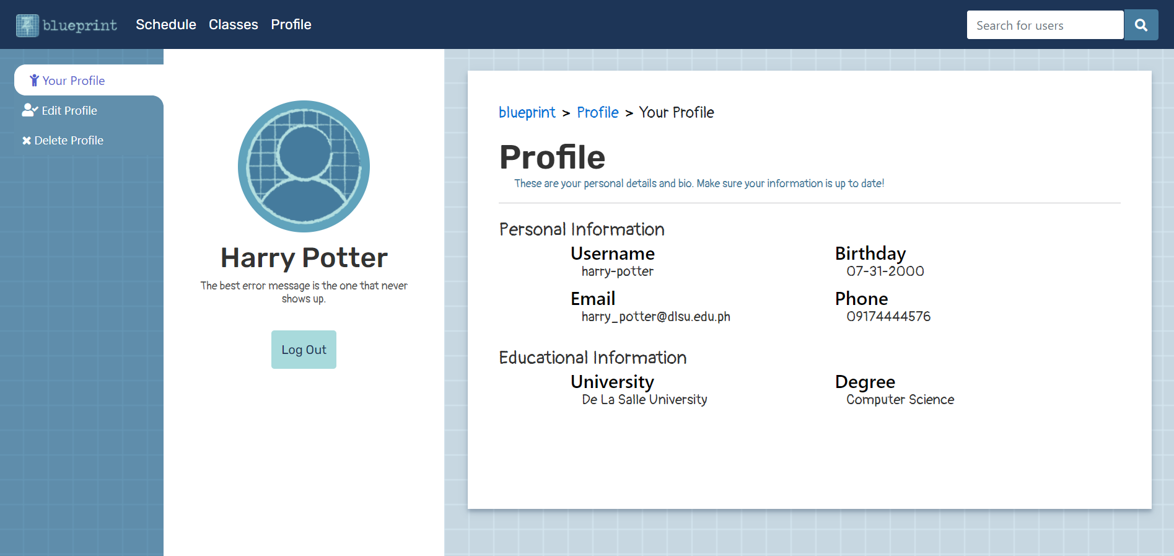Click the Email field label
The width and height of the screenshot is (1174, 556).
tap(593, 299)
